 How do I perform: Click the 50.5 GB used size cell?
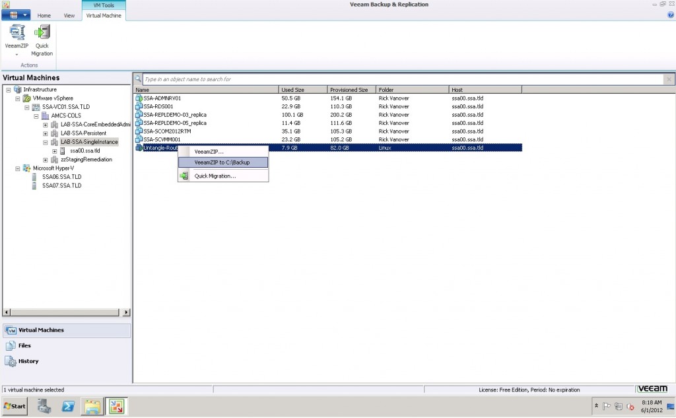(291, 98)
